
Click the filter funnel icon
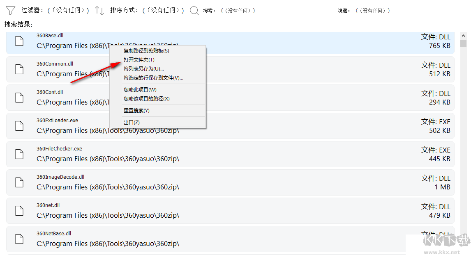click(x=10, y=11)
